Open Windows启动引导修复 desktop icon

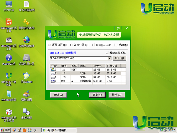pyautogui.click(x=9, y=112)
